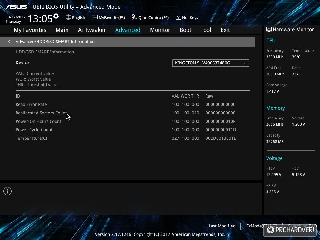Viewport: 320px width, 240px height.
Task: Click +3.3V reading 3.335 V
Action: coord(272,192)
